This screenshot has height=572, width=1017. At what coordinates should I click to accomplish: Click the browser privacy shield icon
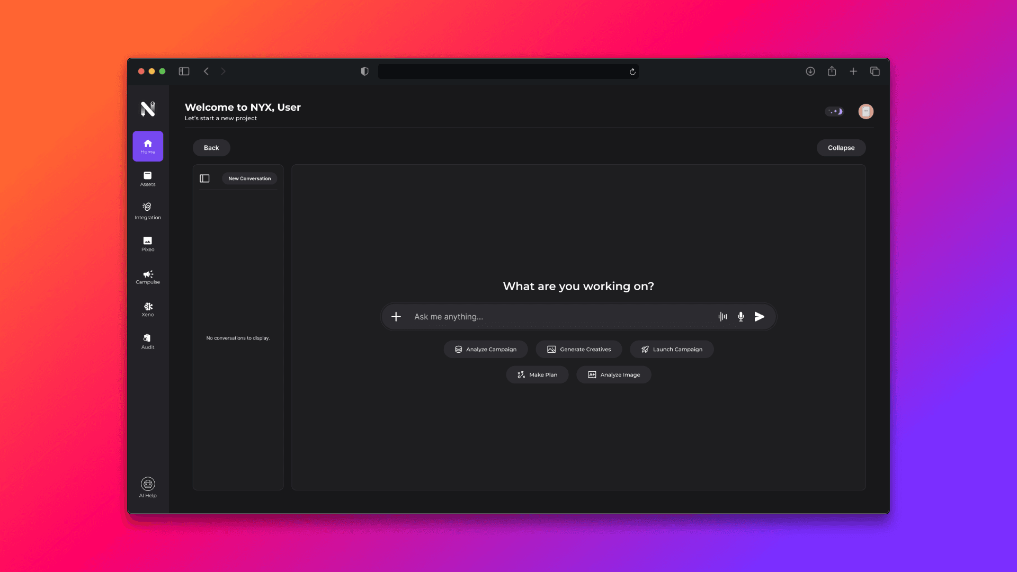(x=364, y=71)
